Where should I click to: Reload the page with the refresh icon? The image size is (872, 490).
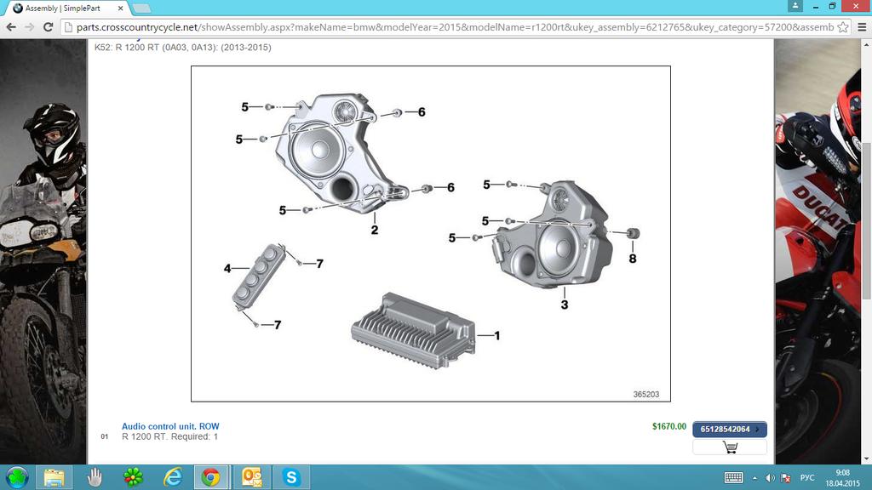[x=49, y=27]
